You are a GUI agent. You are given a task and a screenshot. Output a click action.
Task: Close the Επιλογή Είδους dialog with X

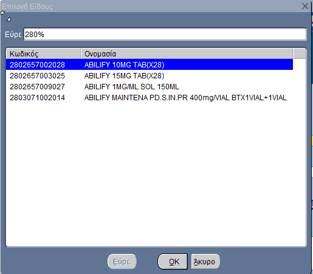click(305, 6)
